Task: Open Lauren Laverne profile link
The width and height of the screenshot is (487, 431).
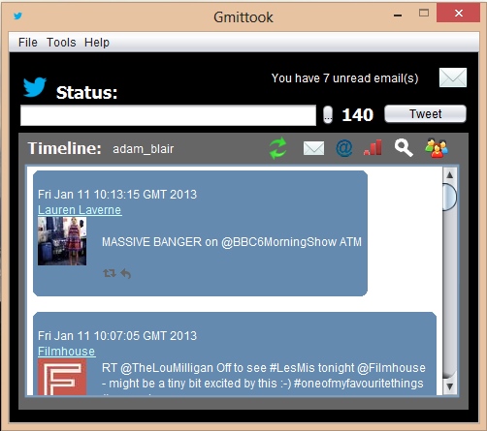Action: pos(80,210)
